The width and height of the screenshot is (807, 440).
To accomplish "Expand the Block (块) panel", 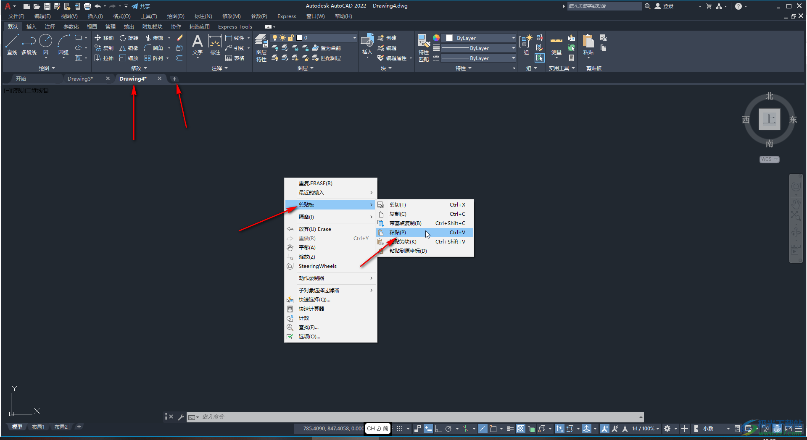I will [x=386, y=68].
